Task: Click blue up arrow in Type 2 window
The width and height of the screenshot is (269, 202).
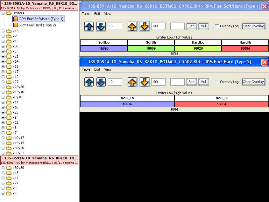Action: click(89, 82)
